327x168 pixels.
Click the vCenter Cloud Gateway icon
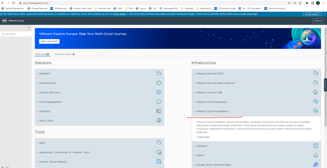point(159,161)
